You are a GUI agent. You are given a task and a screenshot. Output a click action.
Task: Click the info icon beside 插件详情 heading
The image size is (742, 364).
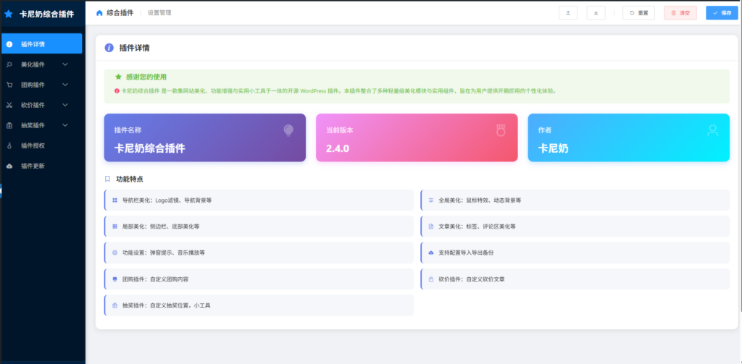point(109,48)
